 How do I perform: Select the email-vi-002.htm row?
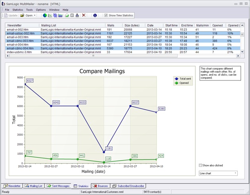click(x=123, y=30)
